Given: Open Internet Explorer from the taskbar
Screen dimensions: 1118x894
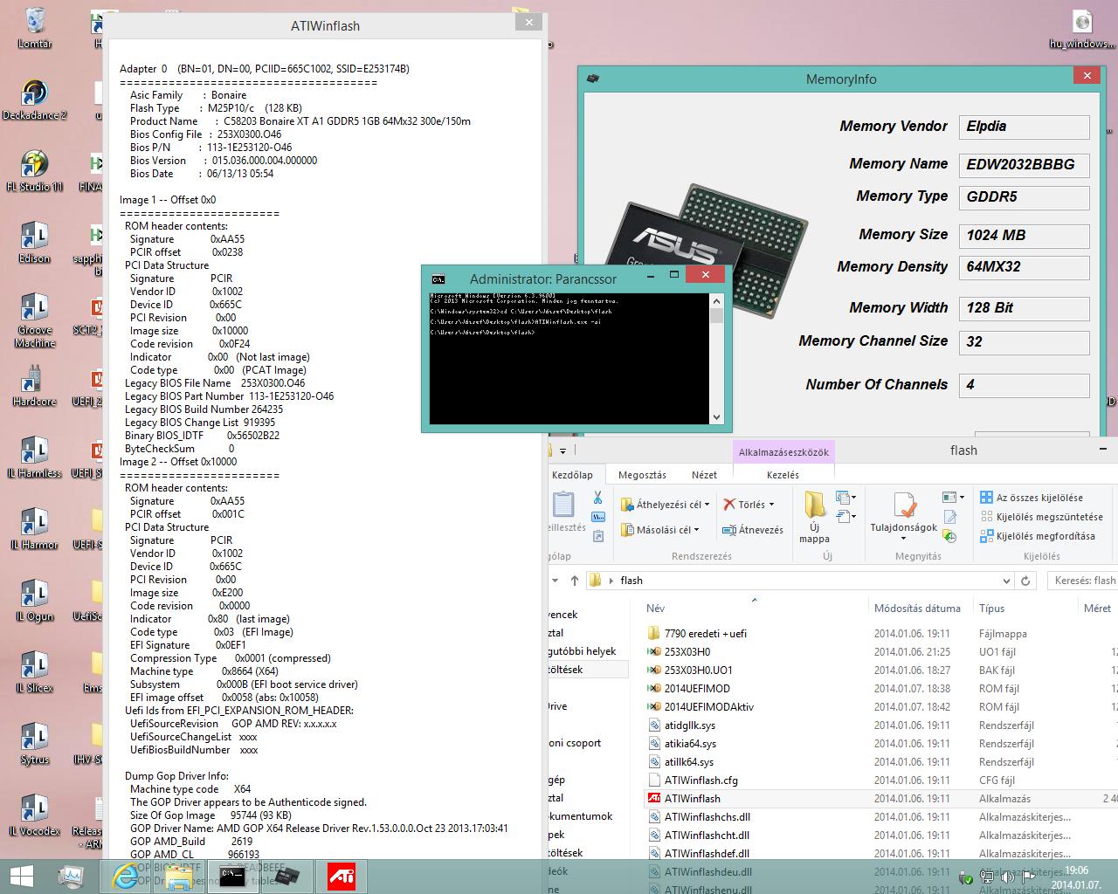Looking at the screenshot, I should 127,876.
